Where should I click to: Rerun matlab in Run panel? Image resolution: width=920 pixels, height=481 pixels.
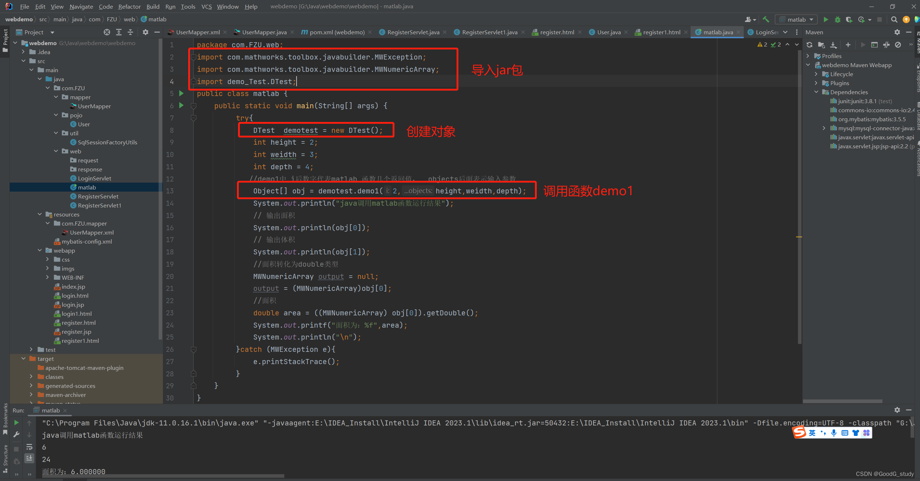pos(16,423)
